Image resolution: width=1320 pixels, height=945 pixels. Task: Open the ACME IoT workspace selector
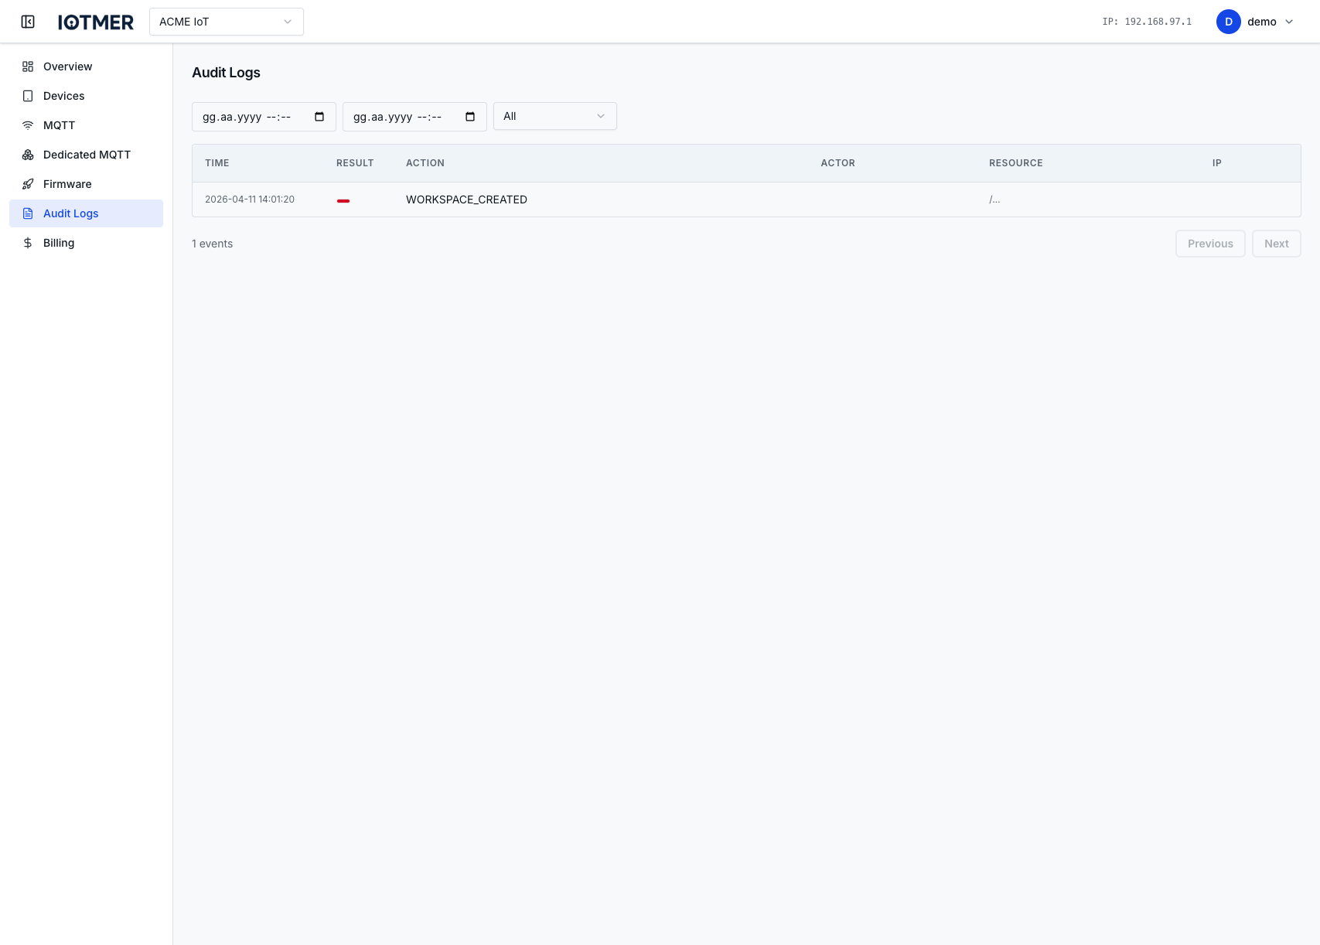(x=226, y=22)
